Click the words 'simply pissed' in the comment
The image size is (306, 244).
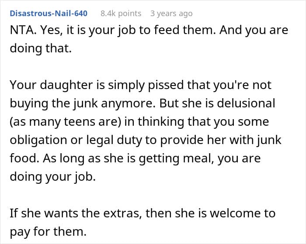click(x=146, y=86)
